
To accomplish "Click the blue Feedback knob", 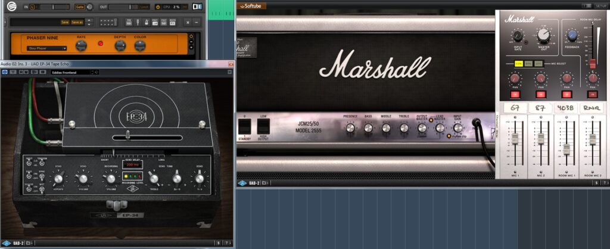I will pyautogui.click(x=572, y=36).
